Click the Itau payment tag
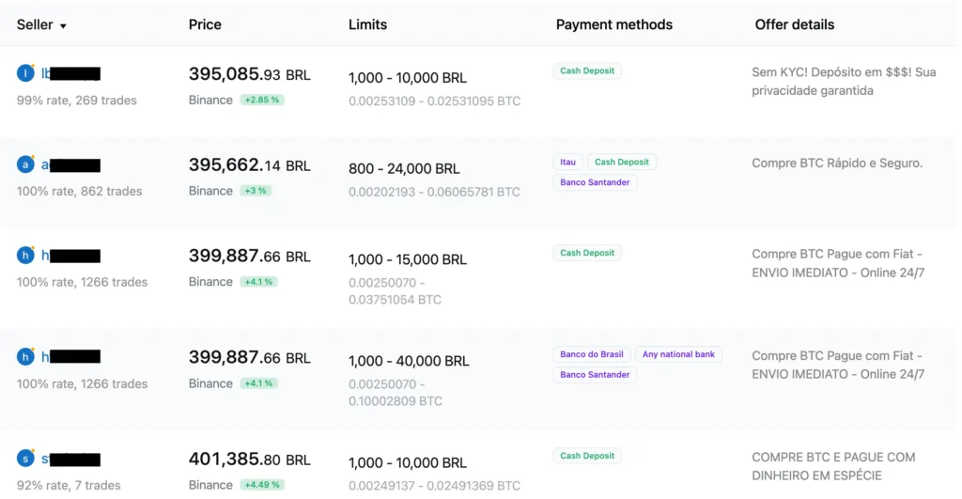 pyautogui.click(x=567, y=162)
